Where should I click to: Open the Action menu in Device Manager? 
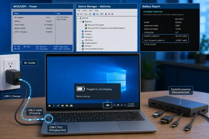85,10
